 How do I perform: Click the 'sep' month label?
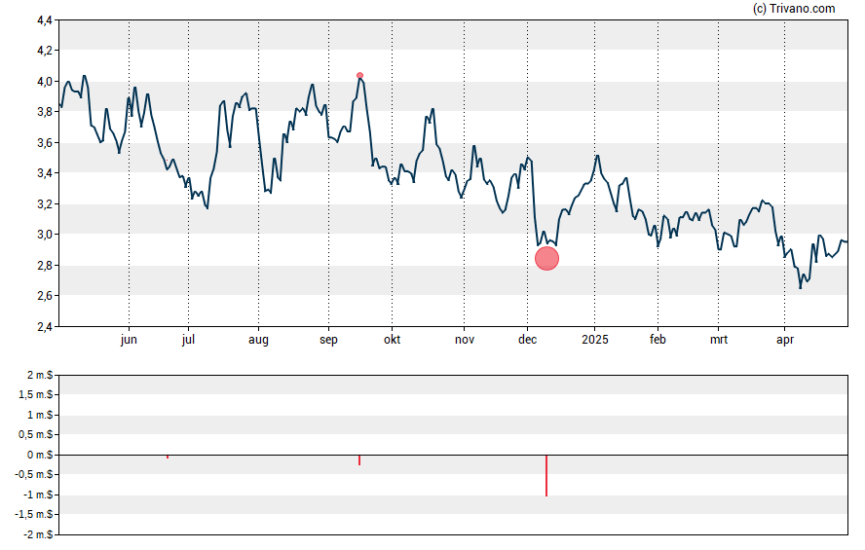pyautogui.click(x=328, y=340)
